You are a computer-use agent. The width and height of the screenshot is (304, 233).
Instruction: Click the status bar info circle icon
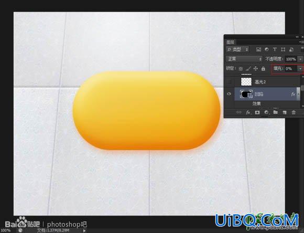[x=20, y=230]
